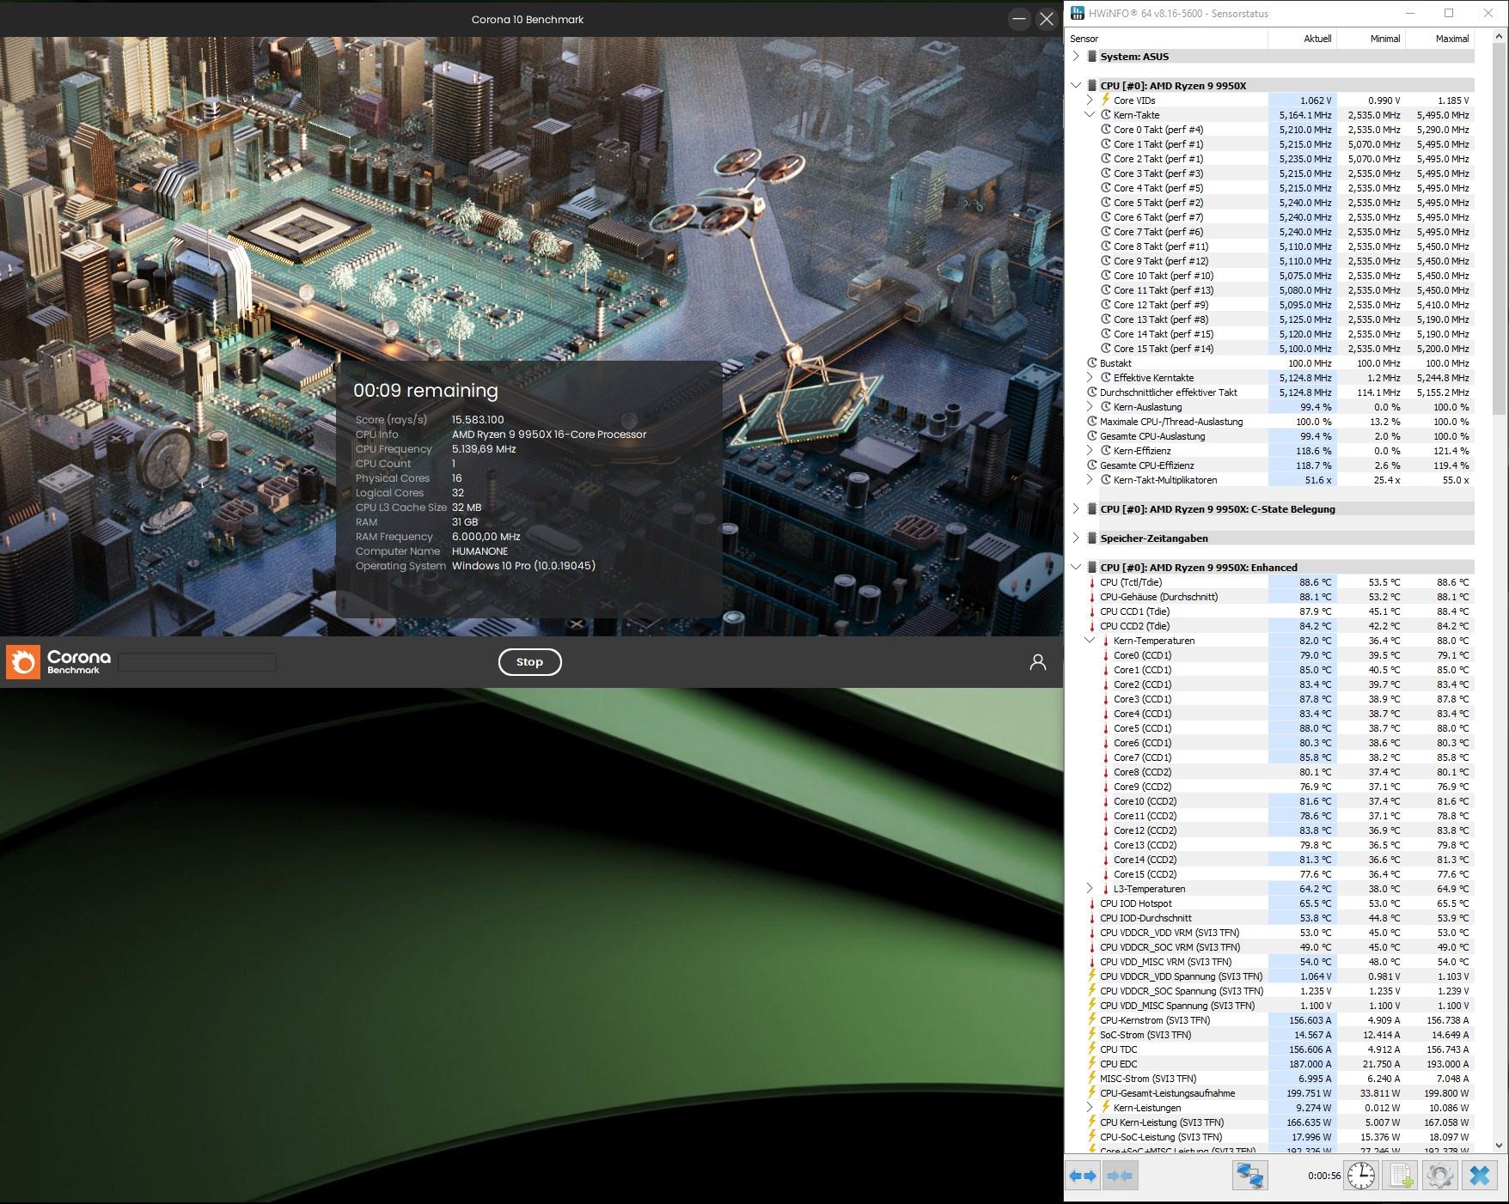Expand the Core VIDs entry

(x=1090, y=100)
